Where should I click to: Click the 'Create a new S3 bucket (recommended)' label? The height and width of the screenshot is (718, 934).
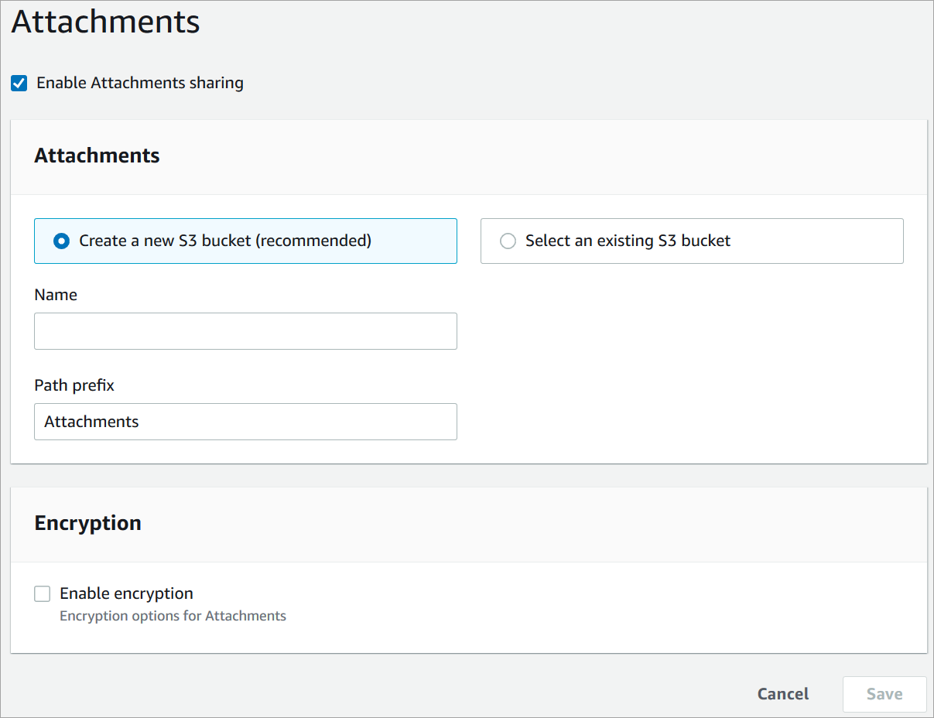coord(224,241)
